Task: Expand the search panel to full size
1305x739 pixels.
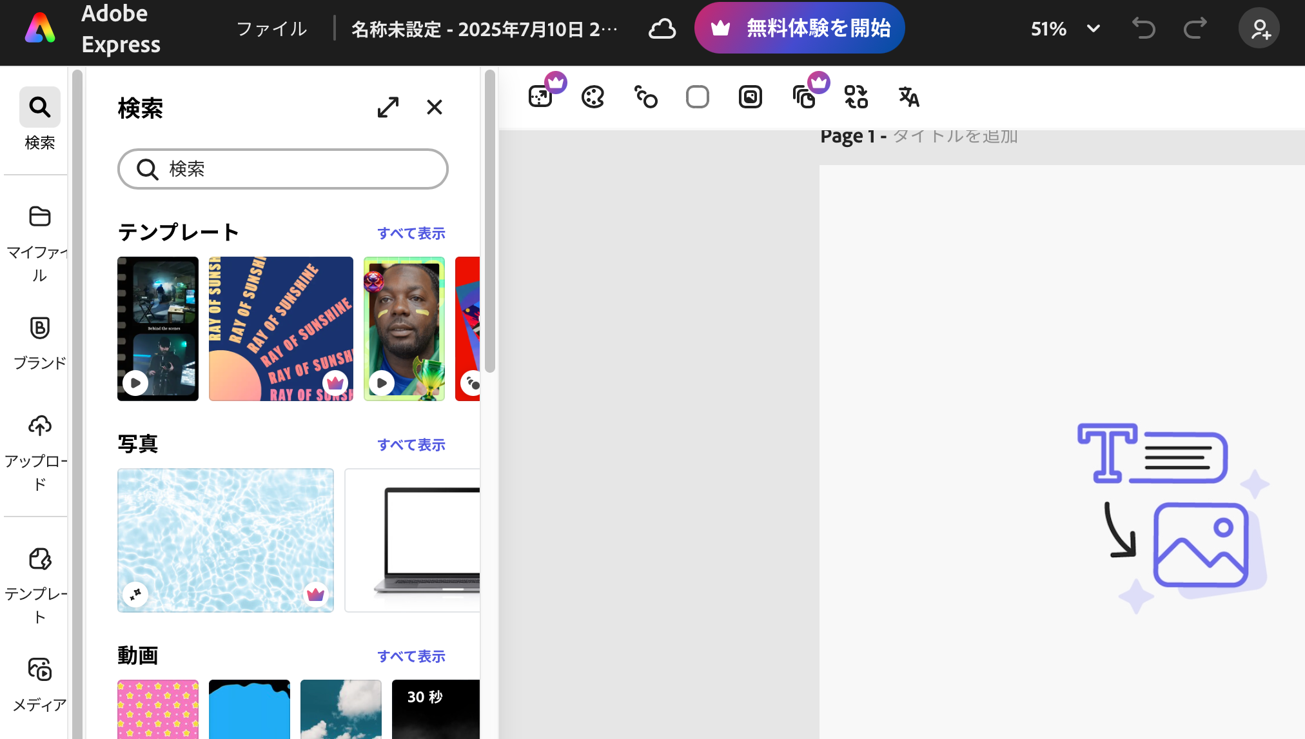Action: [388, 107]
